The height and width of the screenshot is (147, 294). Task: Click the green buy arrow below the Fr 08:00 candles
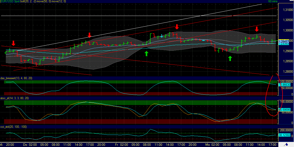146,53
